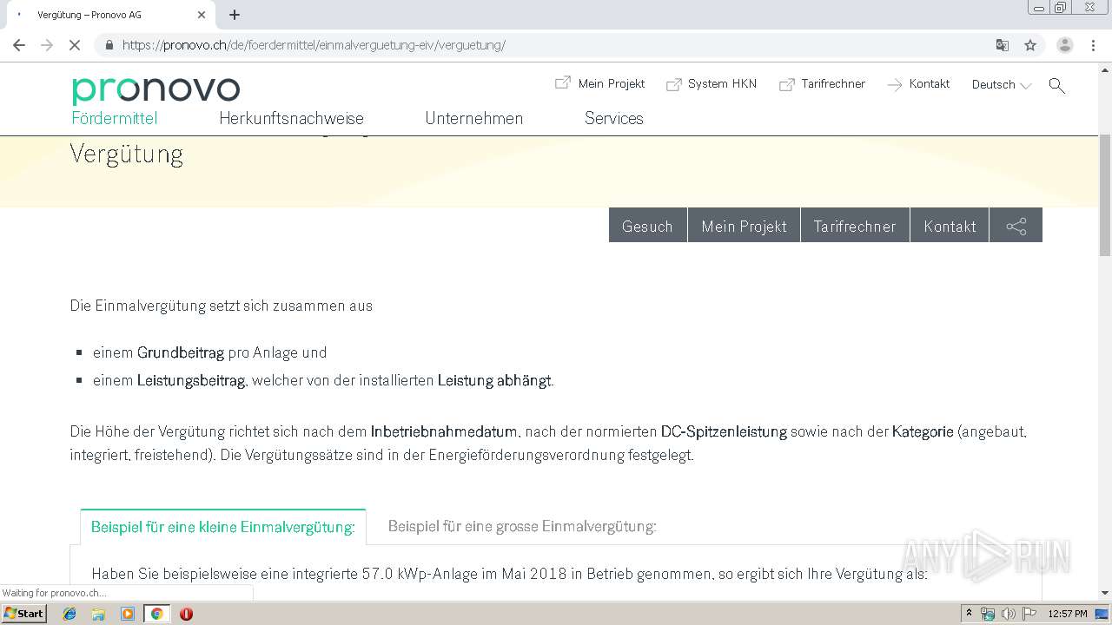Click the address bar URL field
Screen dimensions: 1112x625
tap(556, 45)
